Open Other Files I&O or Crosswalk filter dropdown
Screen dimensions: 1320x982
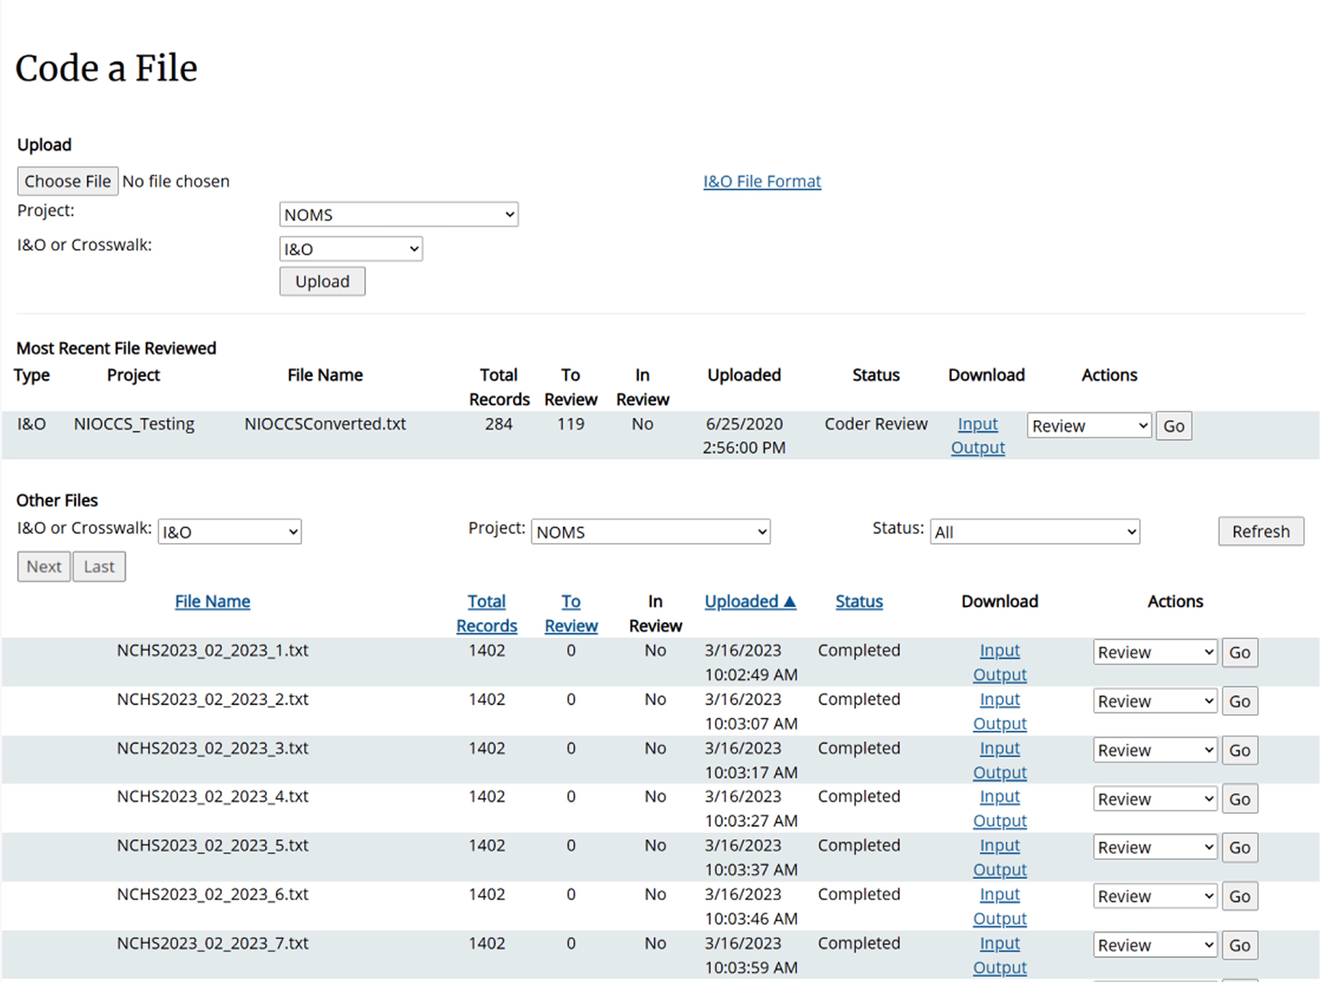pos(230,531)
